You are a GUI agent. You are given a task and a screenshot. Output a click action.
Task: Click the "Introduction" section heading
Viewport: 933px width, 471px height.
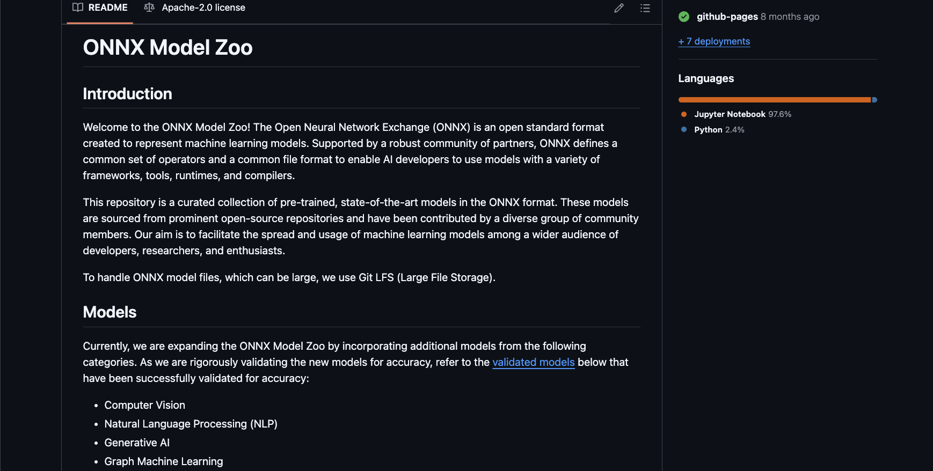(x=127, y=94)
